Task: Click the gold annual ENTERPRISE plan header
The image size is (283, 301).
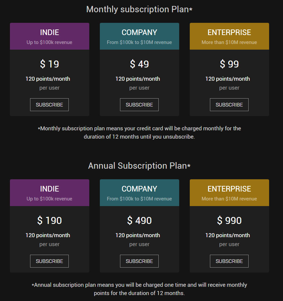Action: pyautogui.click(x=229, y=193)
